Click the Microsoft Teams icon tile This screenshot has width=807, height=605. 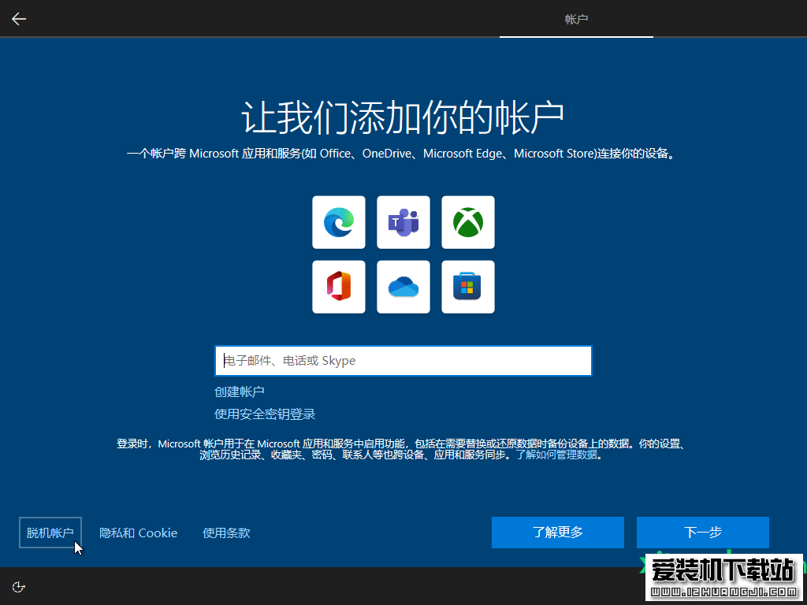(403, 222)
